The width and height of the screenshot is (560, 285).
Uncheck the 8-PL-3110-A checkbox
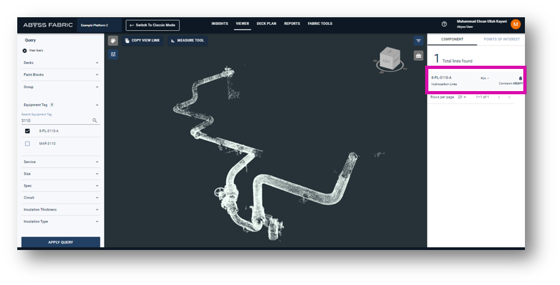click(x=28, y=131)
